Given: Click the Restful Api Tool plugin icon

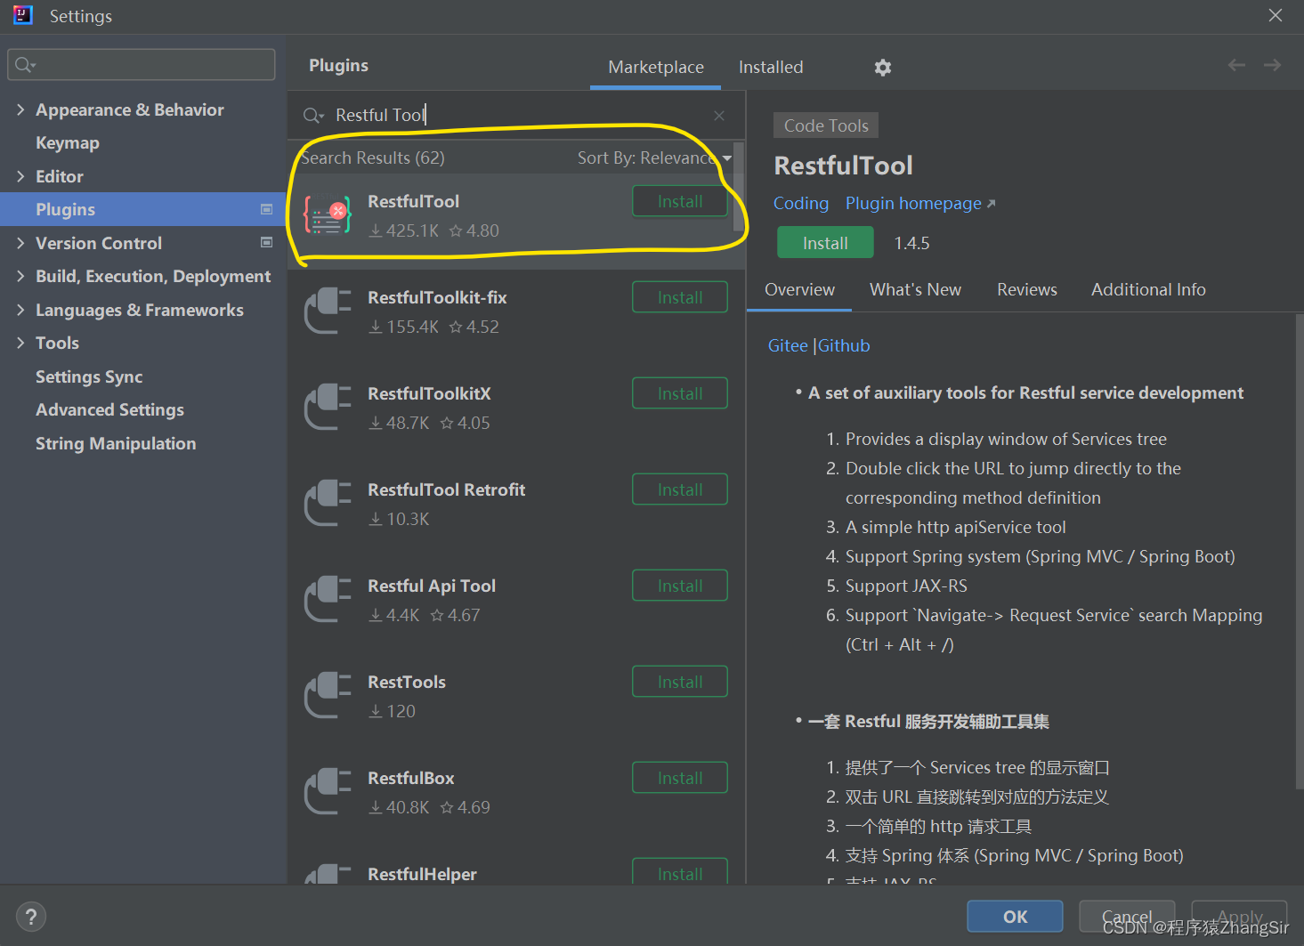Looking at the screenshot, I should (327, 599).
